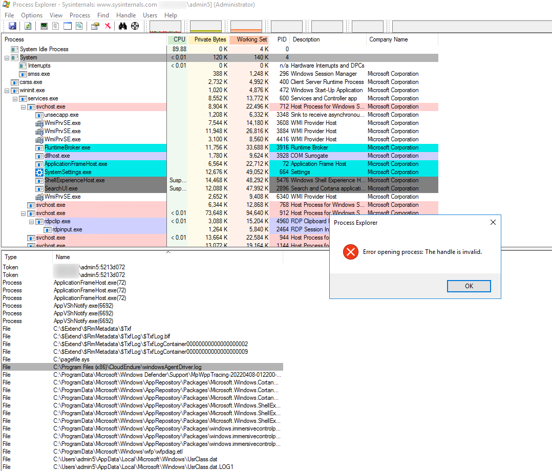Select the MpWppTracing Windows Defender handle
Screen dimensions: 552x471
[x=142, y=375]
